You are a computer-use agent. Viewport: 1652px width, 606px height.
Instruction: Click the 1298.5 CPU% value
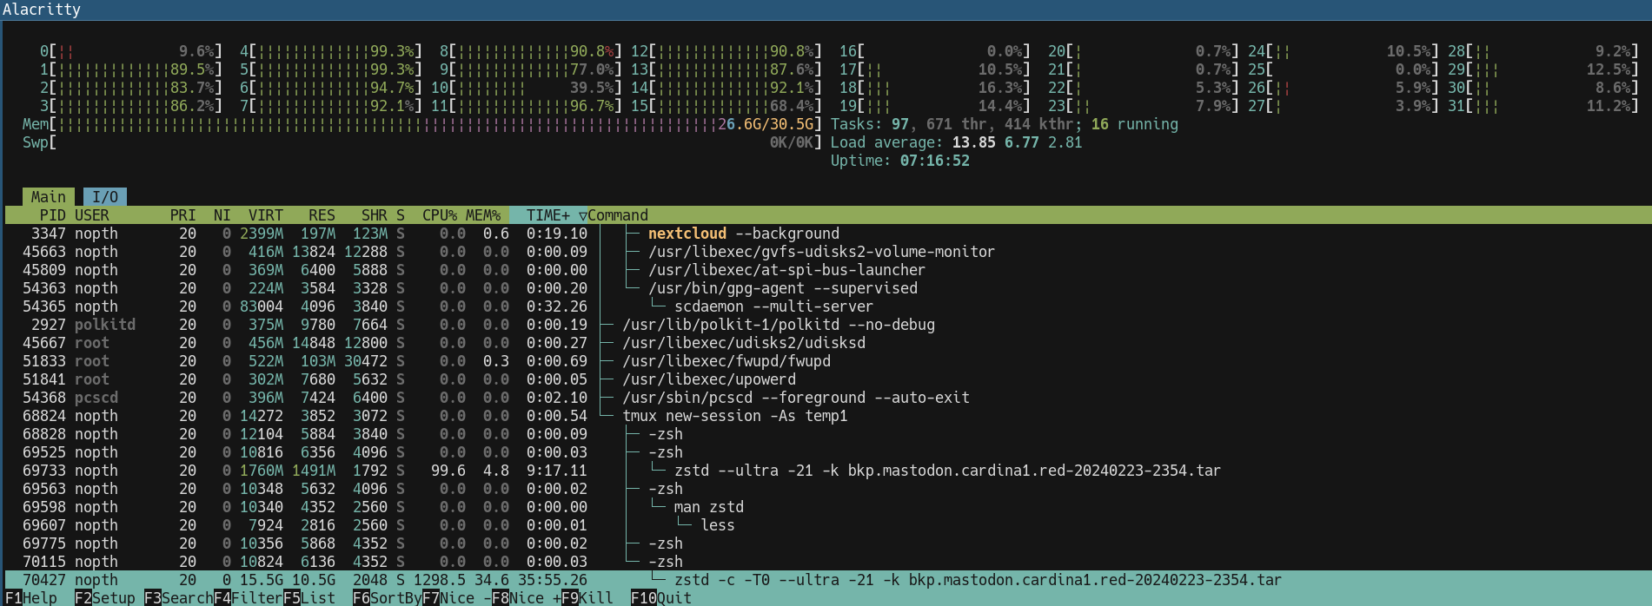click(440, 580)
